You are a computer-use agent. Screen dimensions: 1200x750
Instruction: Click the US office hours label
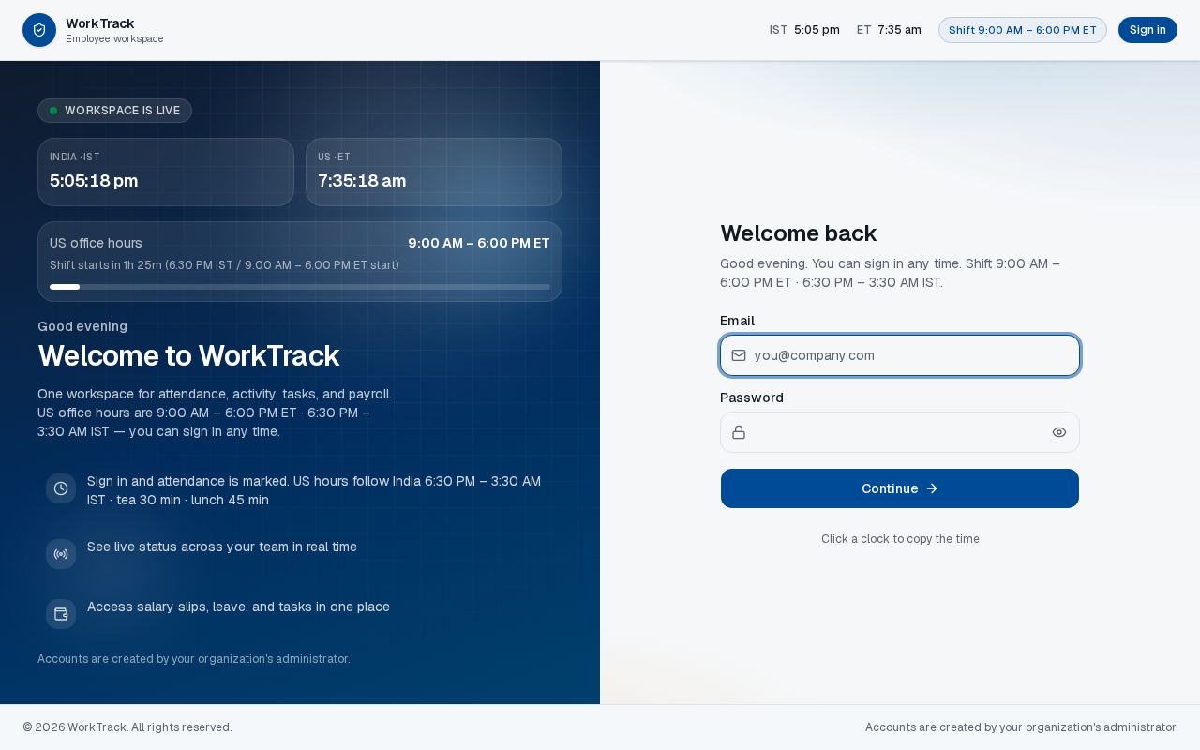point(96,243)
